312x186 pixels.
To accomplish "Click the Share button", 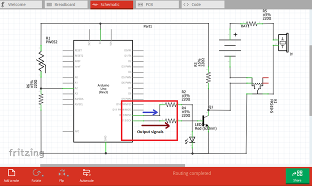I will tap(297, 176).
